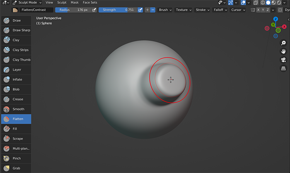Screen dimensions: 290x173
Task: Switch to rendered shading mode
Action: click(x=279, y=2)
